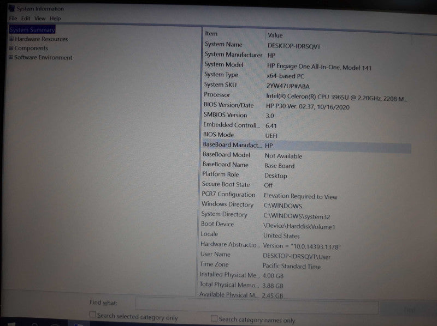Screen dimensions: 437x326
Task: Click 'DESKTOP-IDRSQVT\User' value
Action: (297, 256)
